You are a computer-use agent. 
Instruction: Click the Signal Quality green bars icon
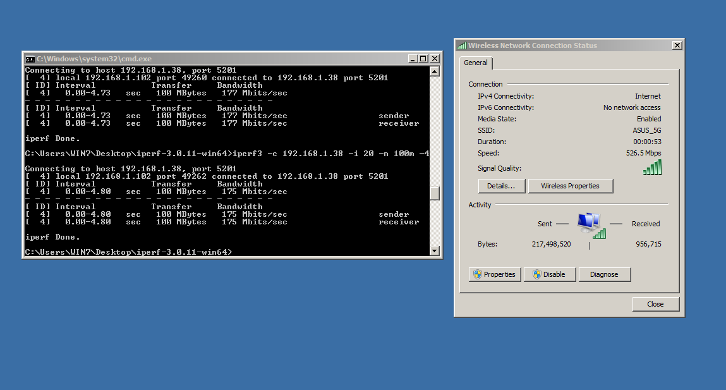[652, 168]
